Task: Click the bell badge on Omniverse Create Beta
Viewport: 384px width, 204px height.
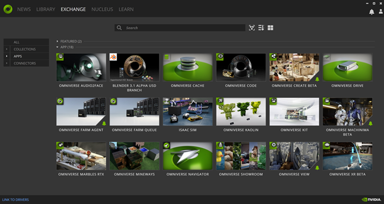Action: [317, 79]
